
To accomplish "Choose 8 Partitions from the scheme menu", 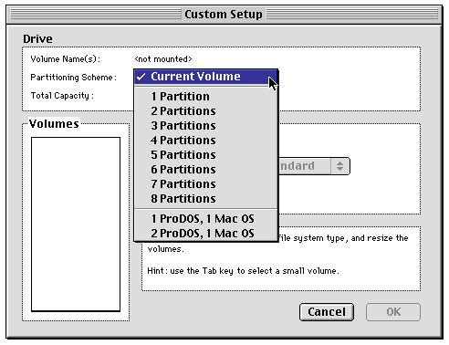I will click(x=206, y=199).
